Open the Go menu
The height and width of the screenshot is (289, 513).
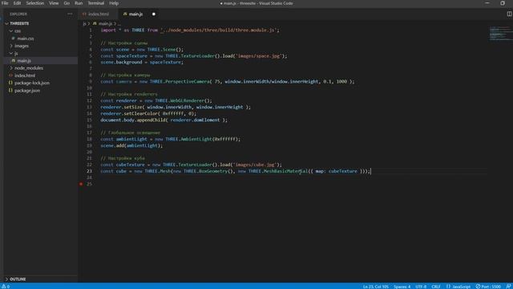[x=67, y=3]
